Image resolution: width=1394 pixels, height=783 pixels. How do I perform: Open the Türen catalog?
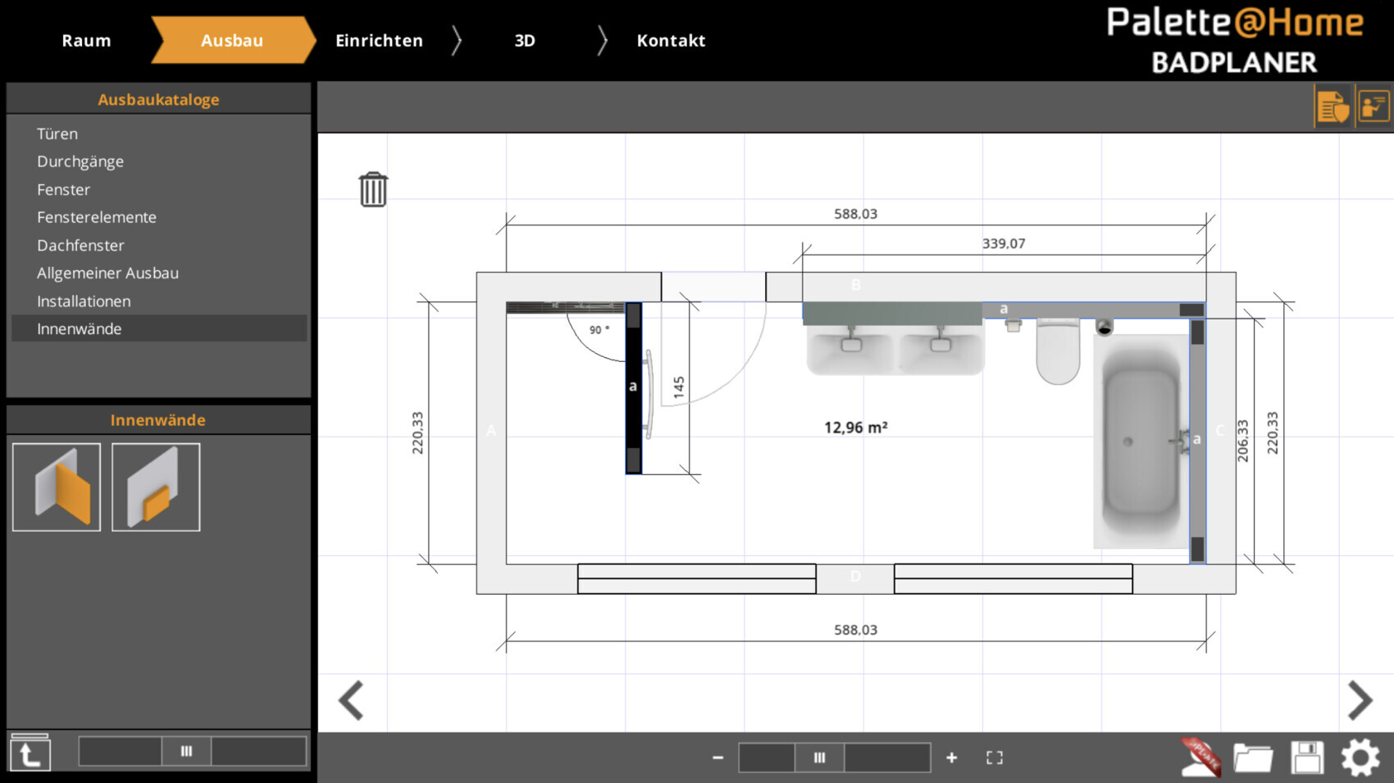click(57, 134)
